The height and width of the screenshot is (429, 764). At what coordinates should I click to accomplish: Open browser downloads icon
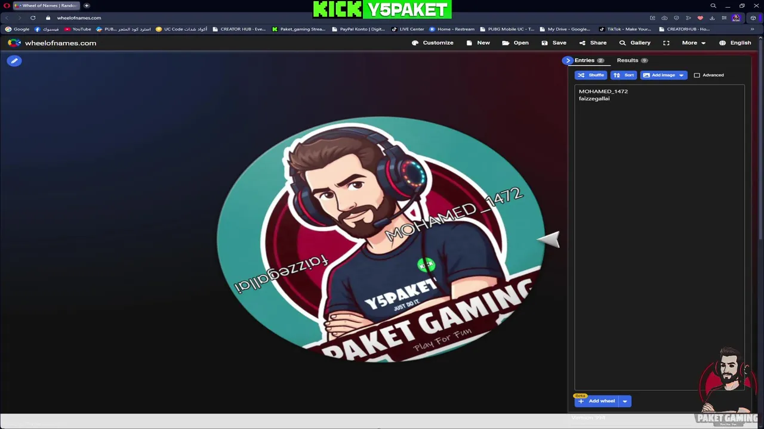(712, 18)
